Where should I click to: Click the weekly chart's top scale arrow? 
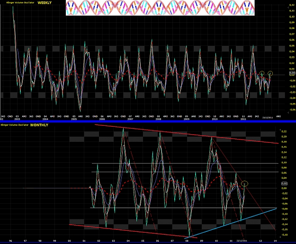288,8
